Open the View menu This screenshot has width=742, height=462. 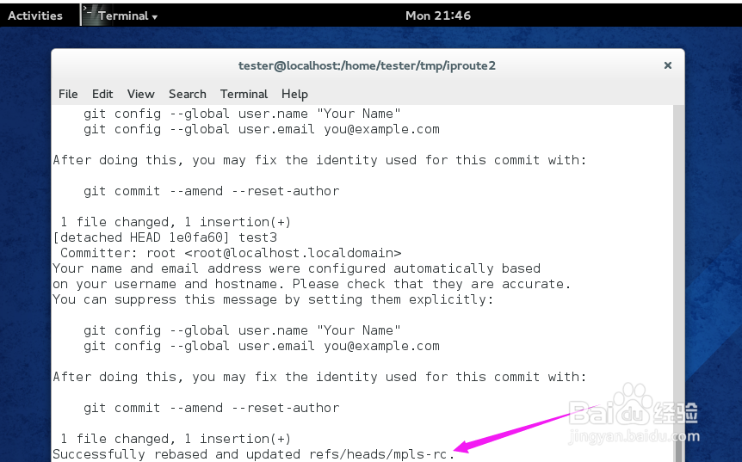click(140, 94)
